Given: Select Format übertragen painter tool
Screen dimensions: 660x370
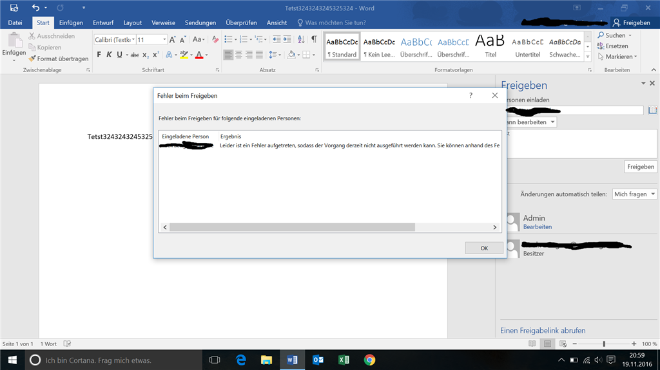Looking at the screenshot, I should pos(58,59).
